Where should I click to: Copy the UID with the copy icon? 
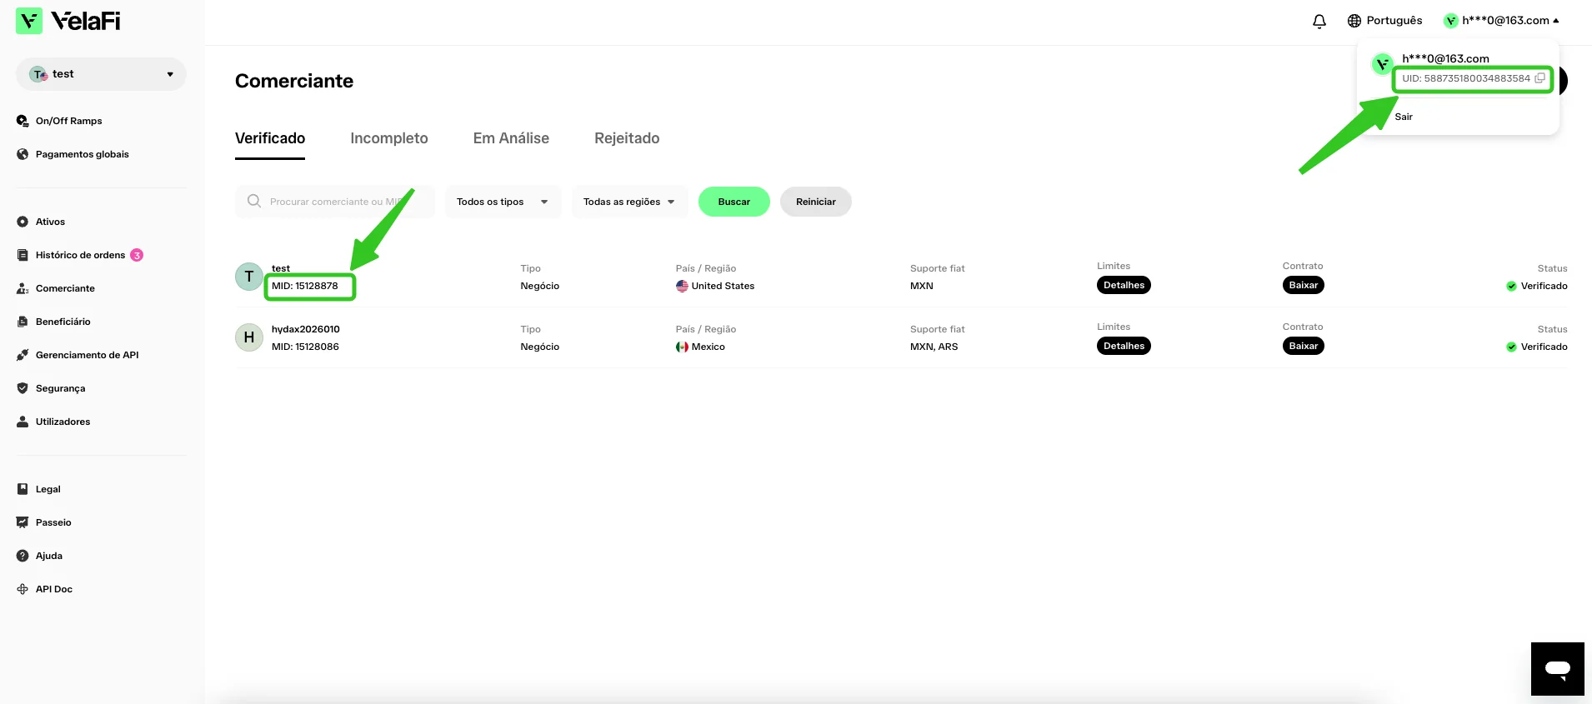pyautogui.click(x=1539, y=78)
